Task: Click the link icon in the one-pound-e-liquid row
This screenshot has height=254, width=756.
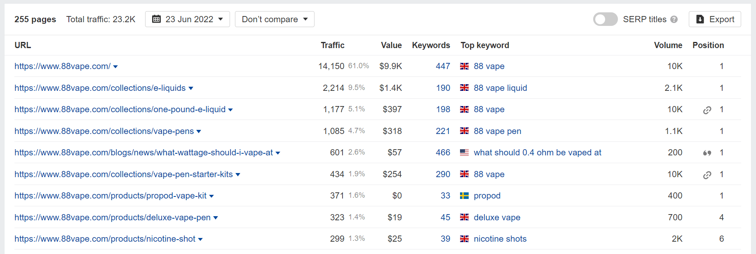Action: pos(707,110)
